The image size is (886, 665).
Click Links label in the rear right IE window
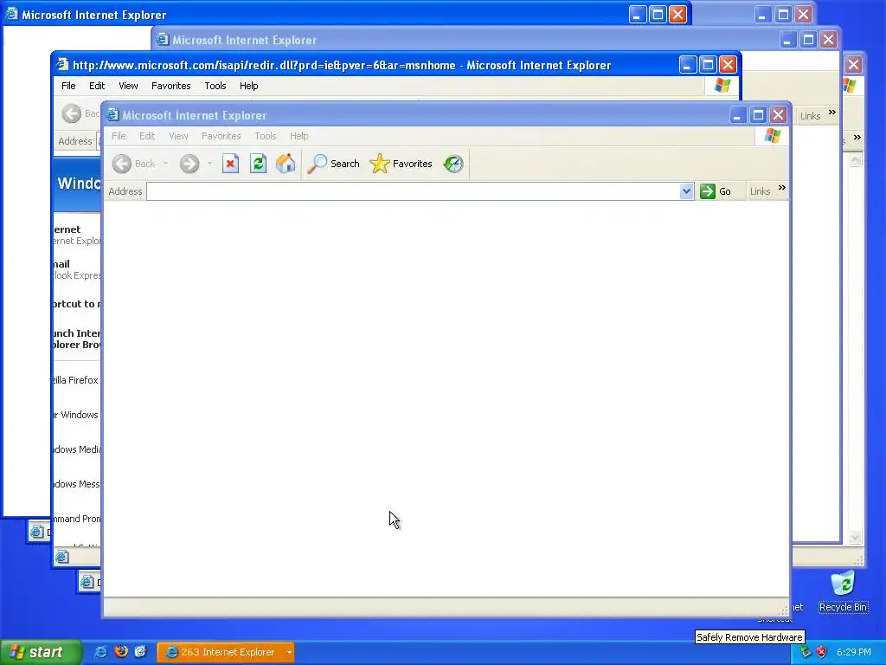click(810, 116)
